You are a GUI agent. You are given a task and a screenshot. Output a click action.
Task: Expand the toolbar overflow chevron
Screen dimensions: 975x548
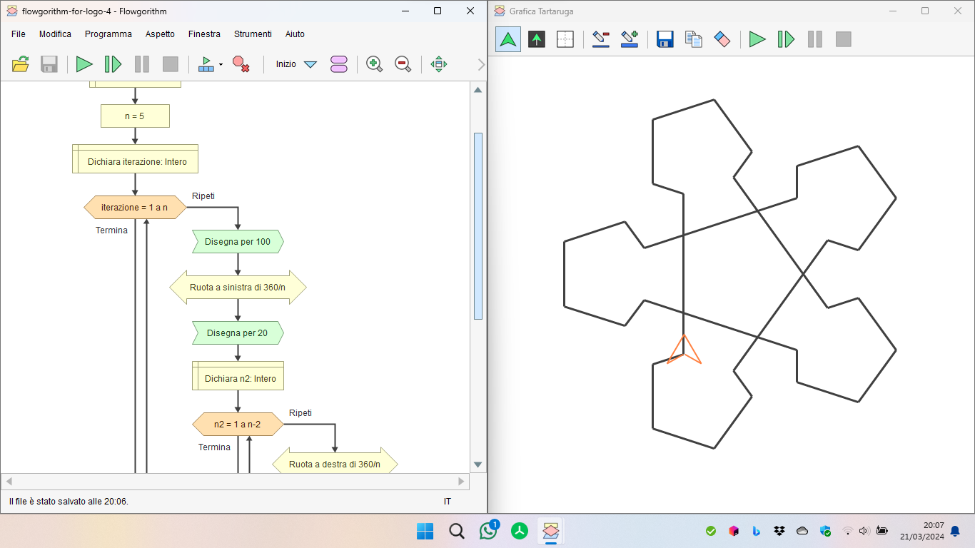pyautogui.click(x=481, y=64)
